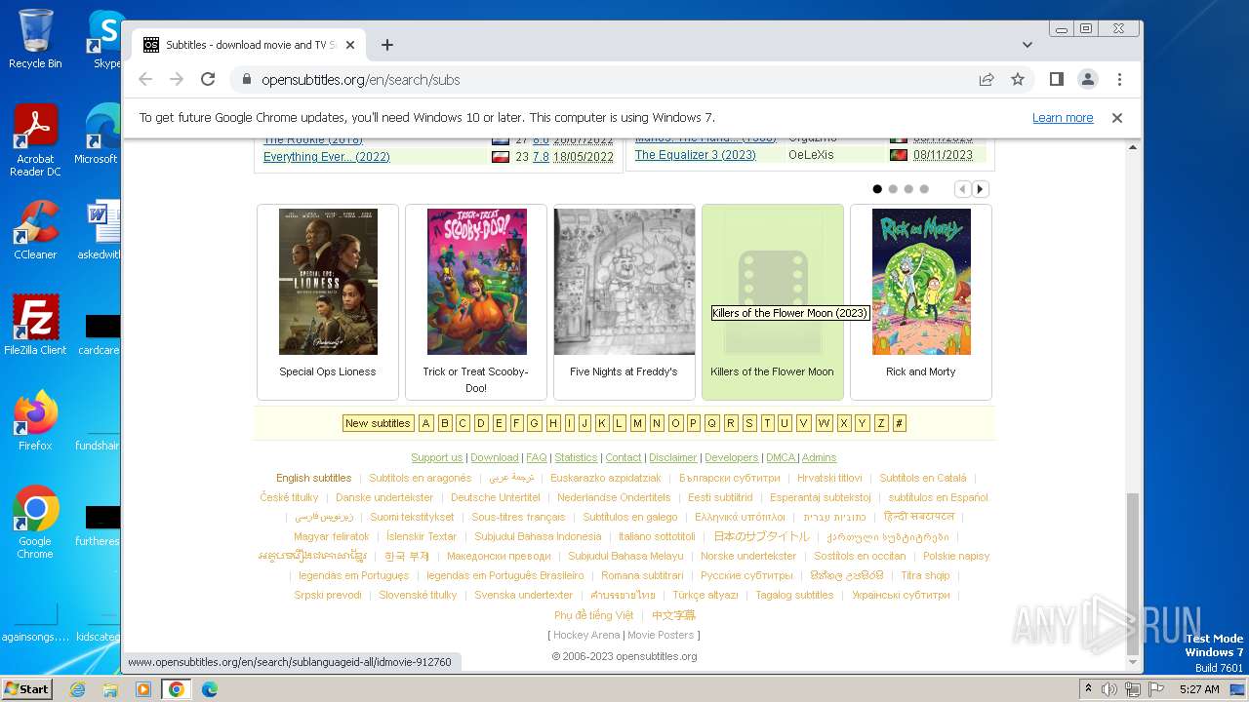This screenshot has height=702, width=1249.
Task: Switch to Polskie napisy language
Action: point(956,556)
